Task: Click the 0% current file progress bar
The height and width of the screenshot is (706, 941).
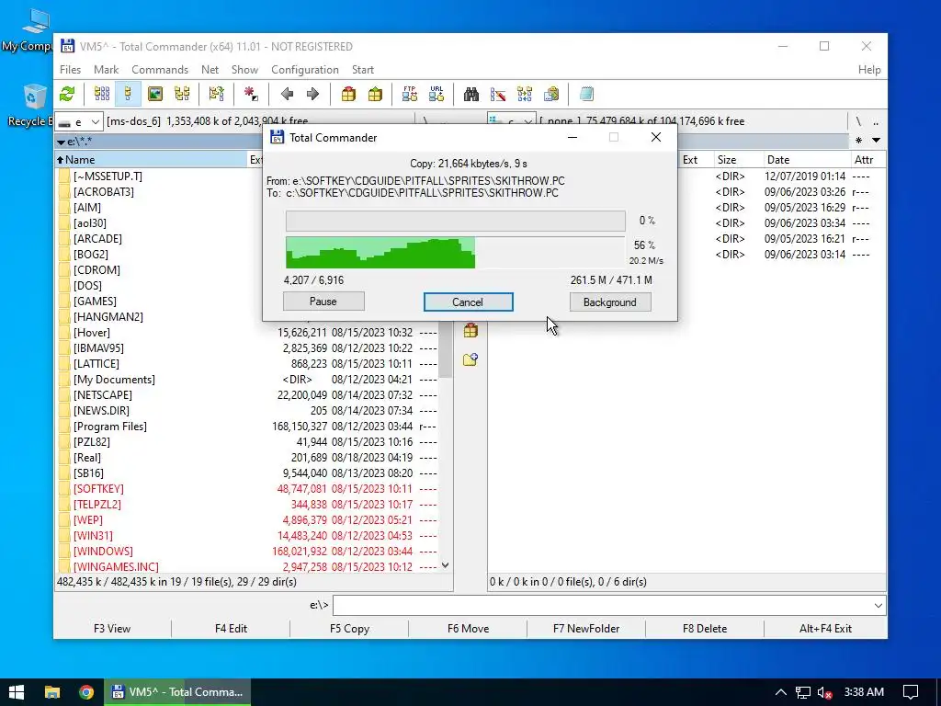Action: pos(456,221)
